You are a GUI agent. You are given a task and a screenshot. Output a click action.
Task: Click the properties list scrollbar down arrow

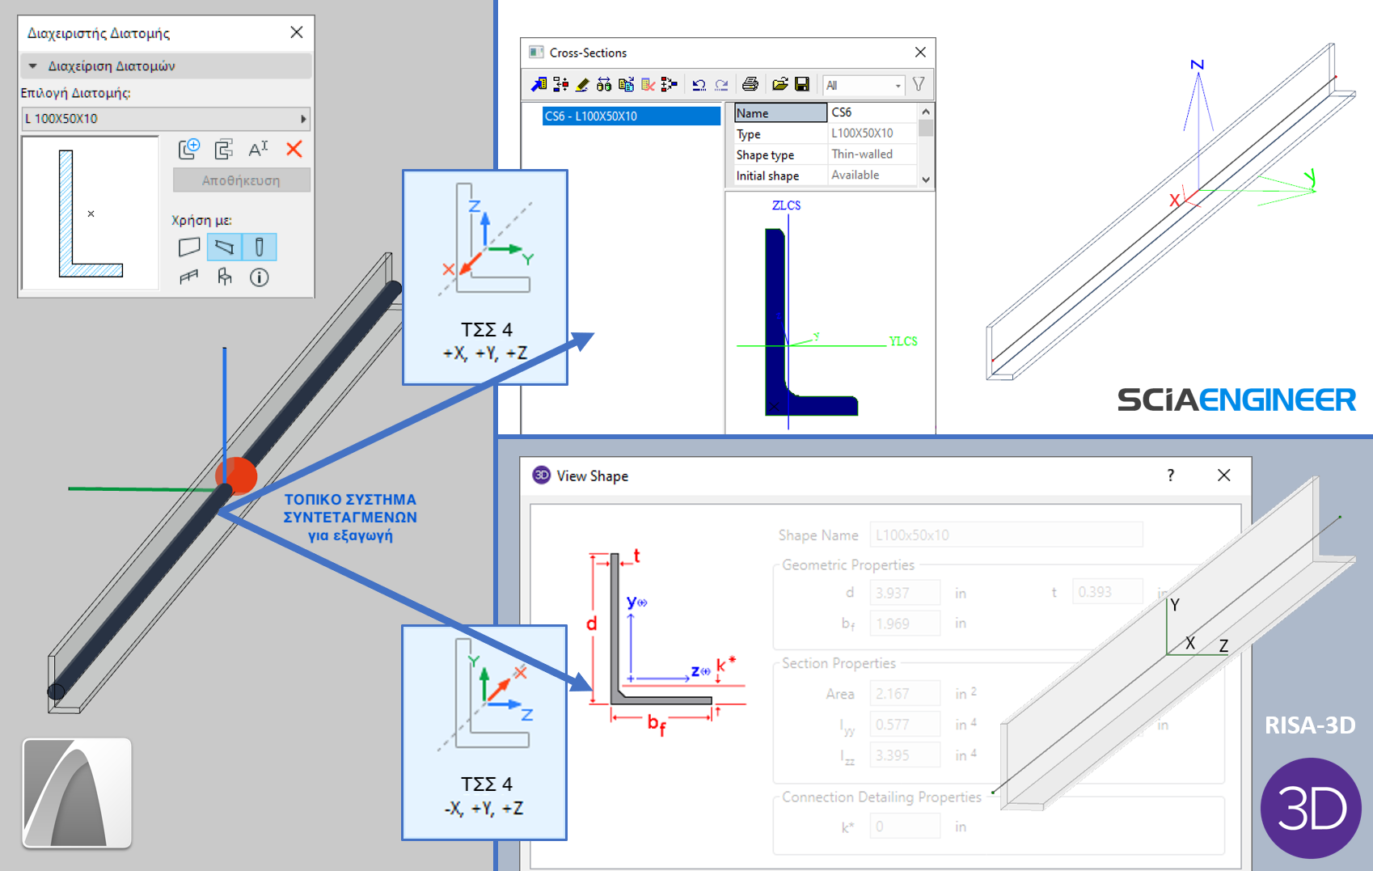coord(926,180)
